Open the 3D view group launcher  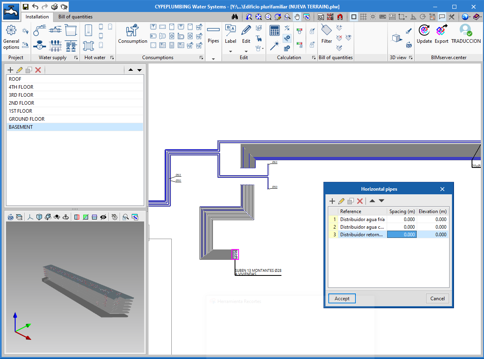(410, 58)
